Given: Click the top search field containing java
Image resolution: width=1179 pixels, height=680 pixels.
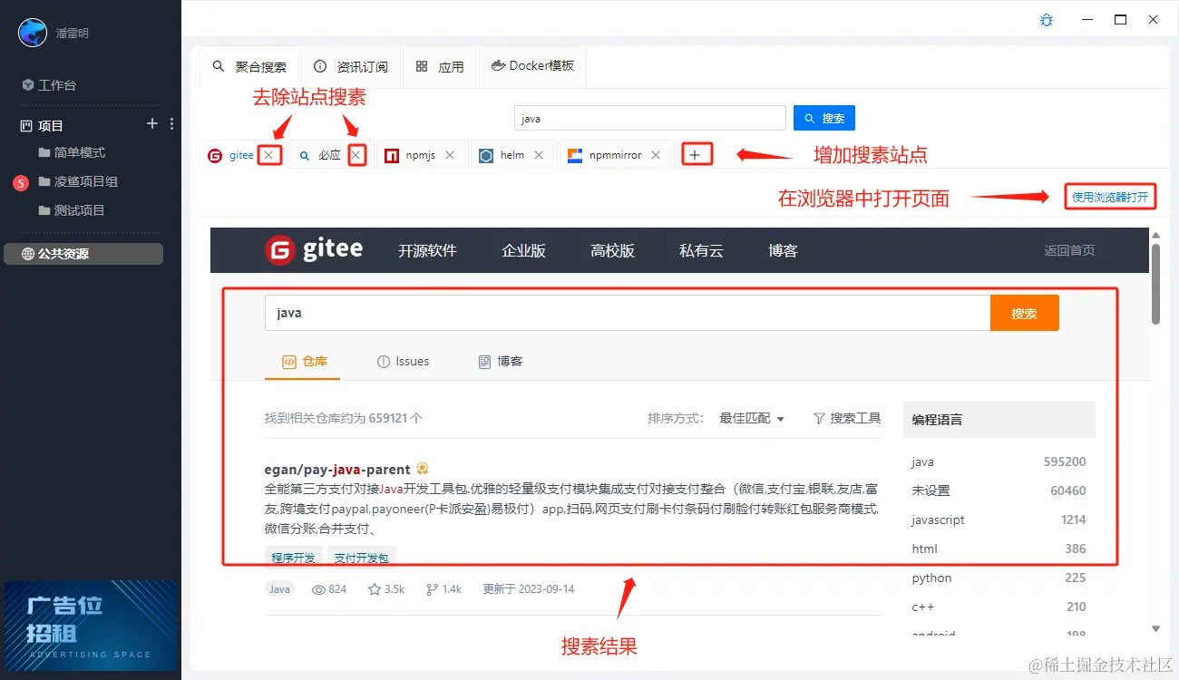Looking at the screenshot, I should tap(650, 118).
